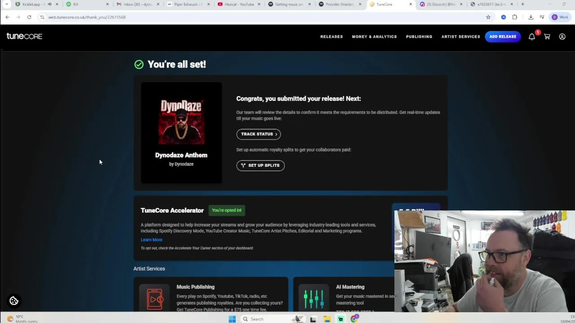Click the TuneCore logo
The width and height of the screenshot is (575, 323).
[24, 36]
